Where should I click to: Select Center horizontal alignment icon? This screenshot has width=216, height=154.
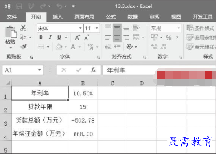(x=117, y=37)
